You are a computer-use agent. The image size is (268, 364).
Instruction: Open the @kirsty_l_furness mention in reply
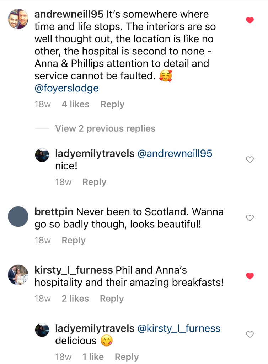tap(179, 328)
